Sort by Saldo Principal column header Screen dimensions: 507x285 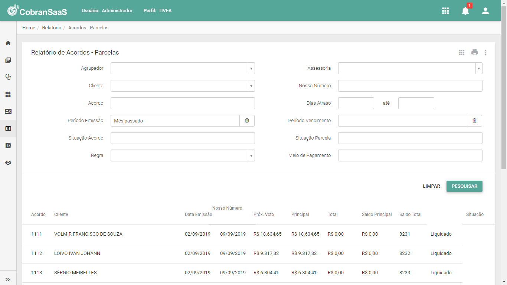[377, 214]
